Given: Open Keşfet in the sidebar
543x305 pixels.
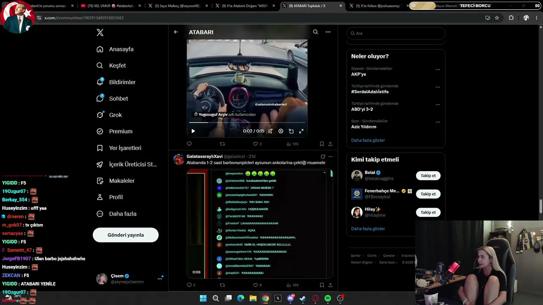Looking at the screenshot, I should 111,66.
